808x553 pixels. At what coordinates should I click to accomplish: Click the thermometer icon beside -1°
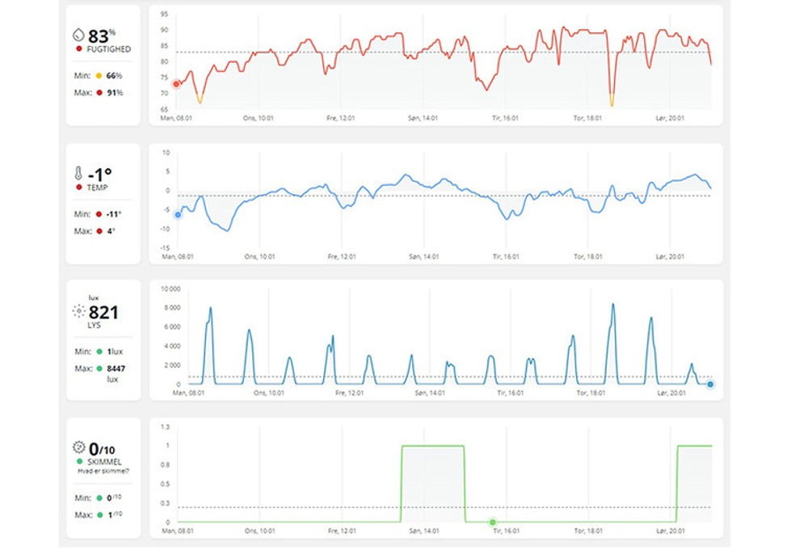pos(78,174)
